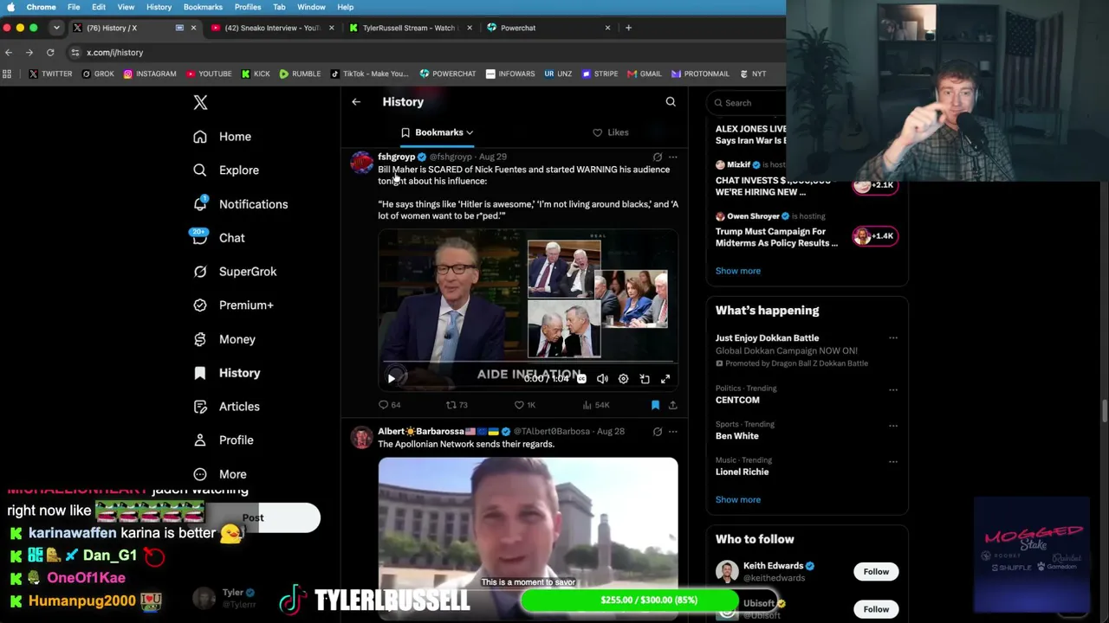Show more under What's happening
1109x623 pixels.
coord(738,499)
